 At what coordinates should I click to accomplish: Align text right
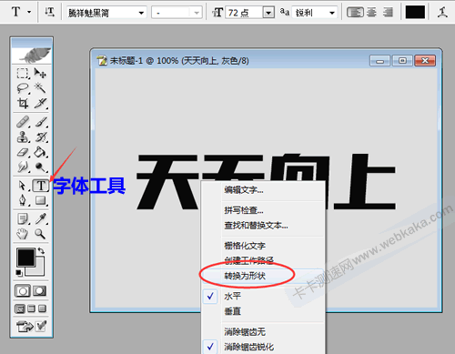(388, 13)
